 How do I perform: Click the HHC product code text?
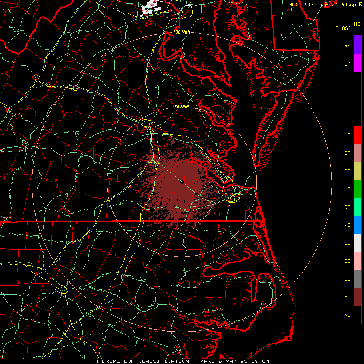click(x=356, y=24)
